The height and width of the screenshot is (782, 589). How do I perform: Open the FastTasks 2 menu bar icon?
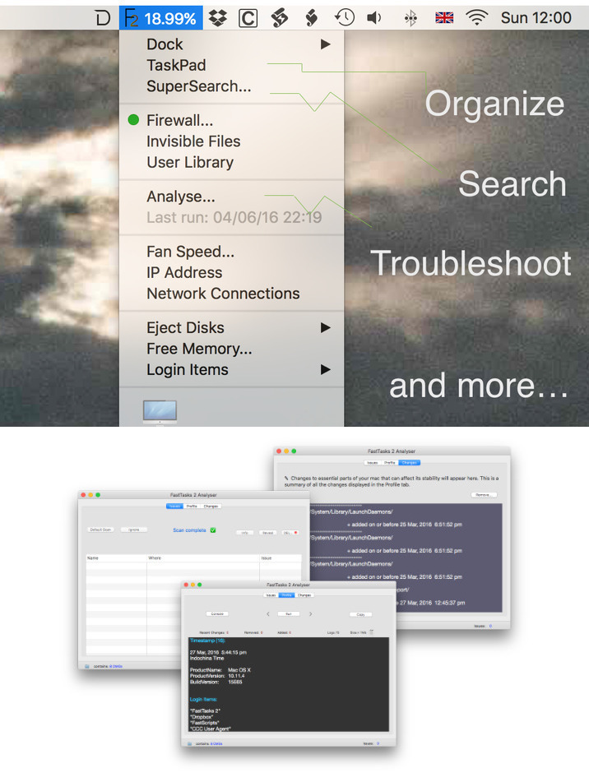click(131, 18)
